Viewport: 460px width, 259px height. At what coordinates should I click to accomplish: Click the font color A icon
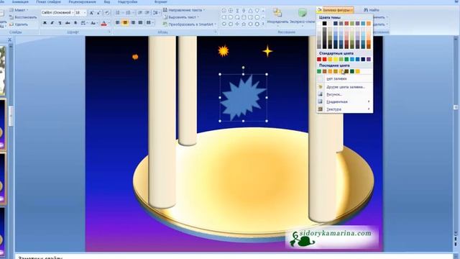pos(103,23)
